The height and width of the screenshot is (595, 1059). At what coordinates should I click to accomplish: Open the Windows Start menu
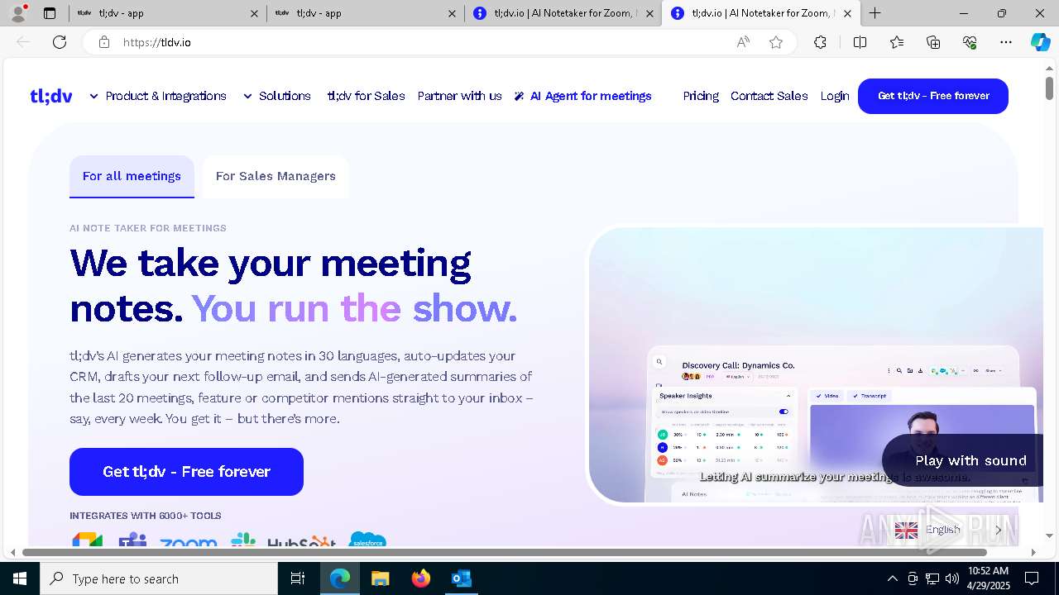[20, 578]
